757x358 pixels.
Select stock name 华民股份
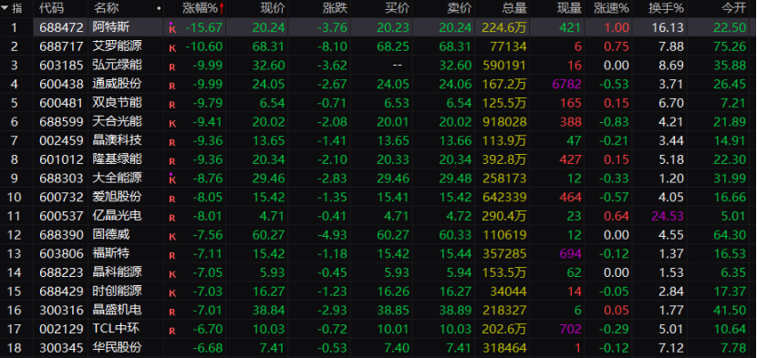click(x=118, y=347)
